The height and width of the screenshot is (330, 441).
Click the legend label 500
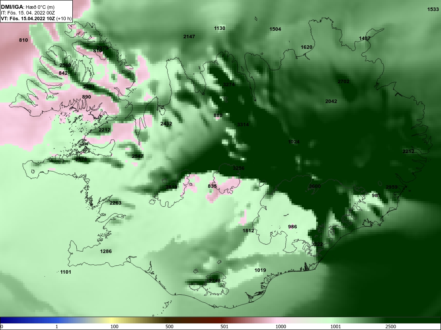point(170,326)
